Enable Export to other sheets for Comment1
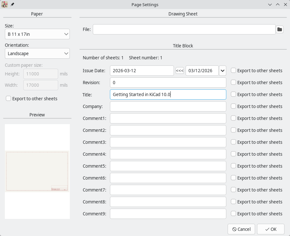Screen dimensions: 290x236 pos(233,118)
